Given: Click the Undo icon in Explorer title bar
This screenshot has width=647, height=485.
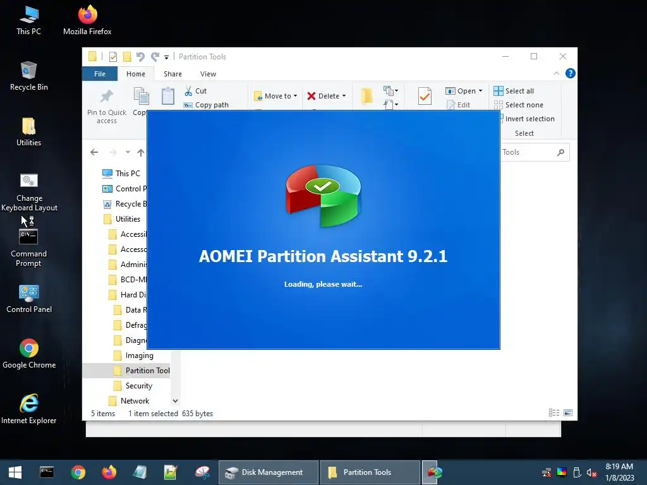Looking at the screenshot, I should point(140,56).
